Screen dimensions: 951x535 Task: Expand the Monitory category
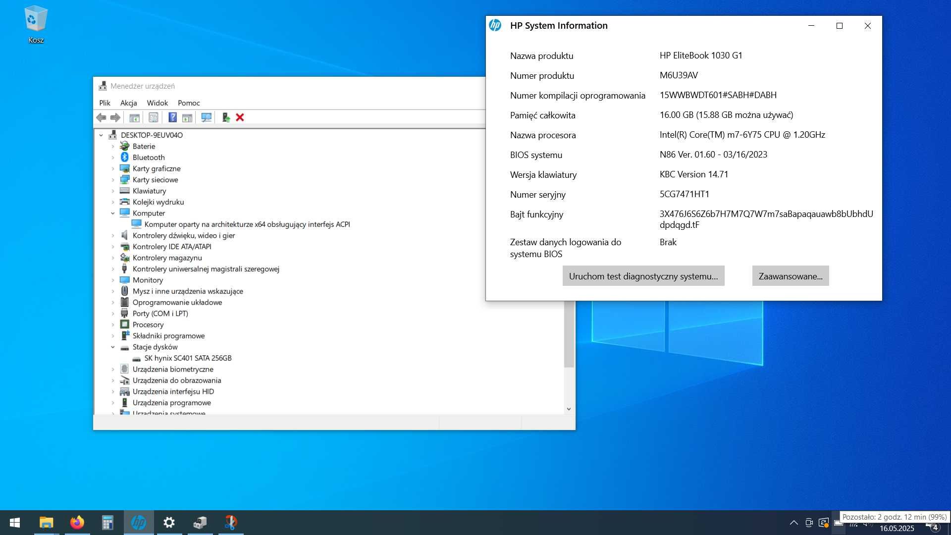pos(113,280)
